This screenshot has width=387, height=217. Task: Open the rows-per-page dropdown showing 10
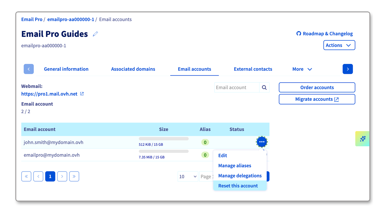tap(188, 177)
